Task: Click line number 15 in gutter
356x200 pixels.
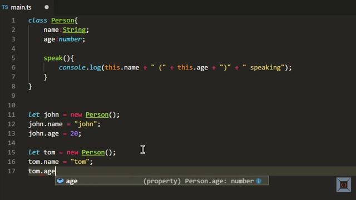Action: click(x=12, y=152)
